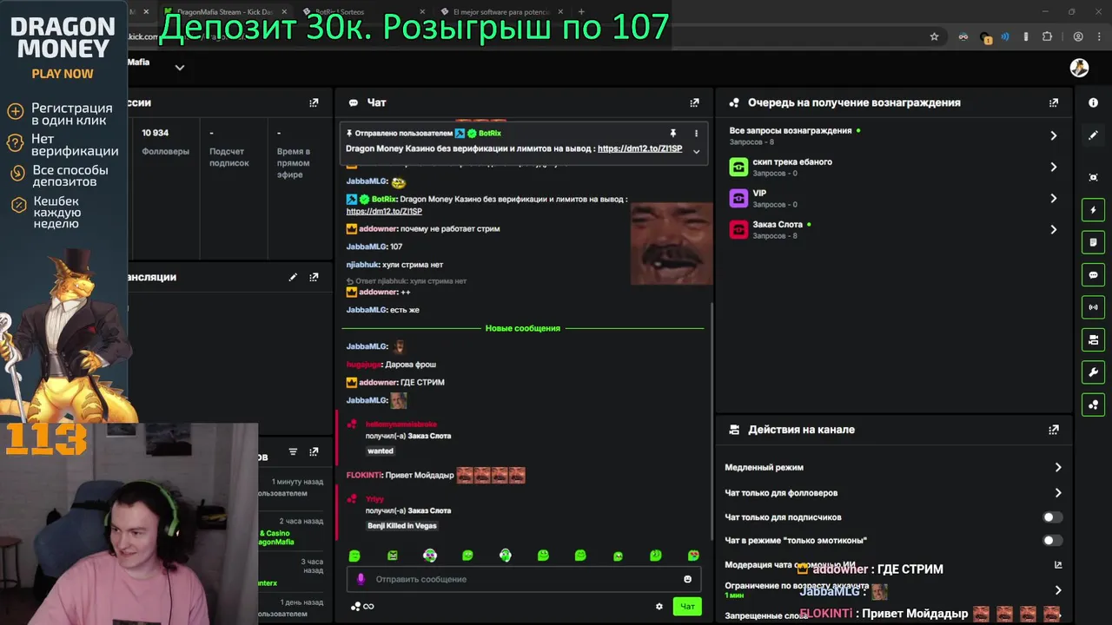This screenshot has height=625, width=1112.
Task: Click hellomynameisbroke username in chat
Action: tap(401, 424)
